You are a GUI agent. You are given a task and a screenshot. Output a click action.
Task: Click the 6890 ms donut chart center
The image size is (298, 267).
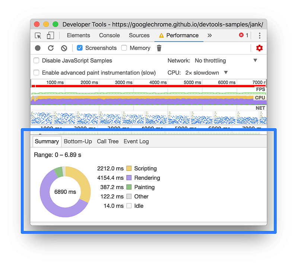click(65, 192)
